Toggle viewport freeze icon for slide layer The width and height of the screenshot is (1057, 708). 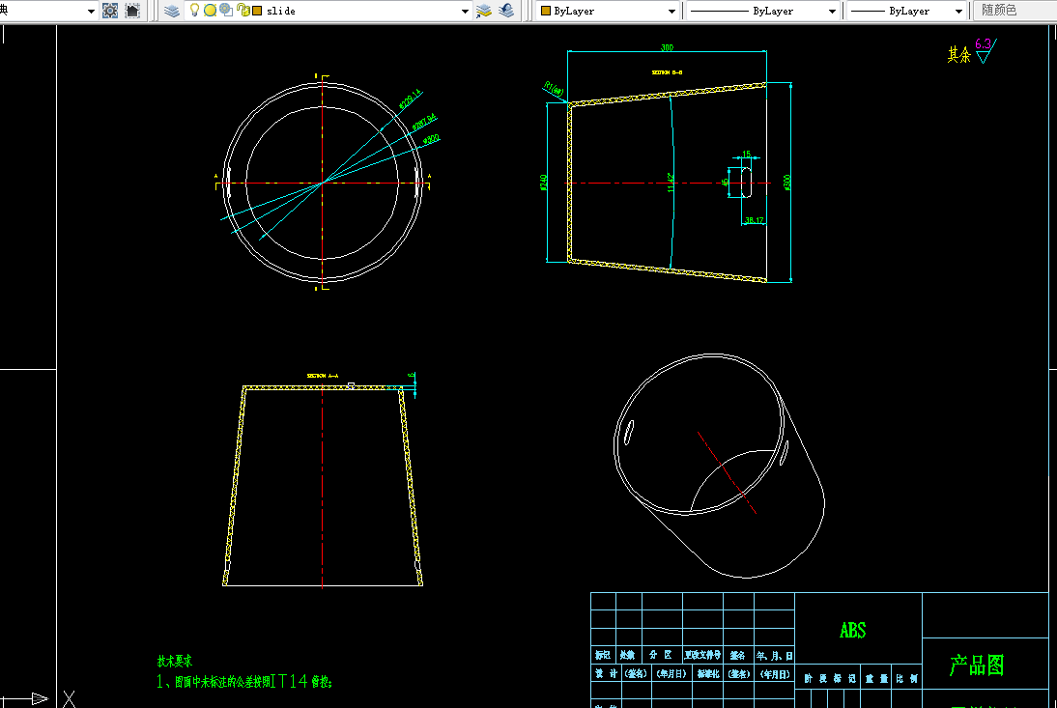point(226,11)
